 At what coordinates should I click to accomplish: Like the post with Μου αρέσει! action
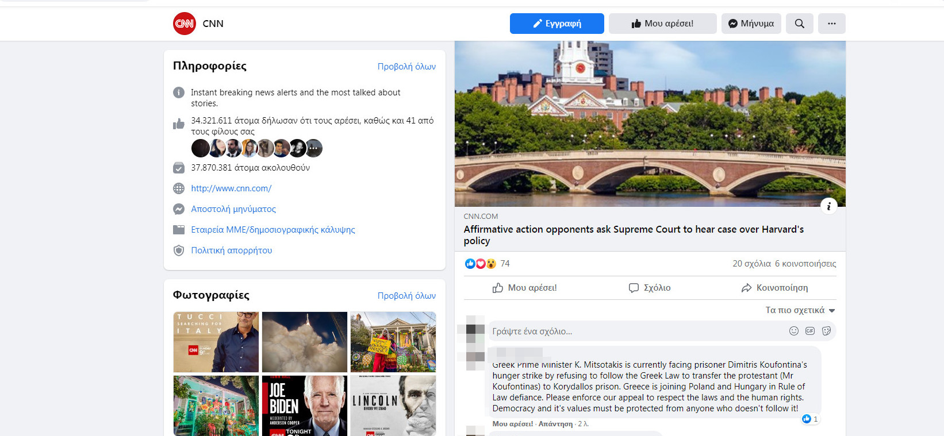point(525,288)
